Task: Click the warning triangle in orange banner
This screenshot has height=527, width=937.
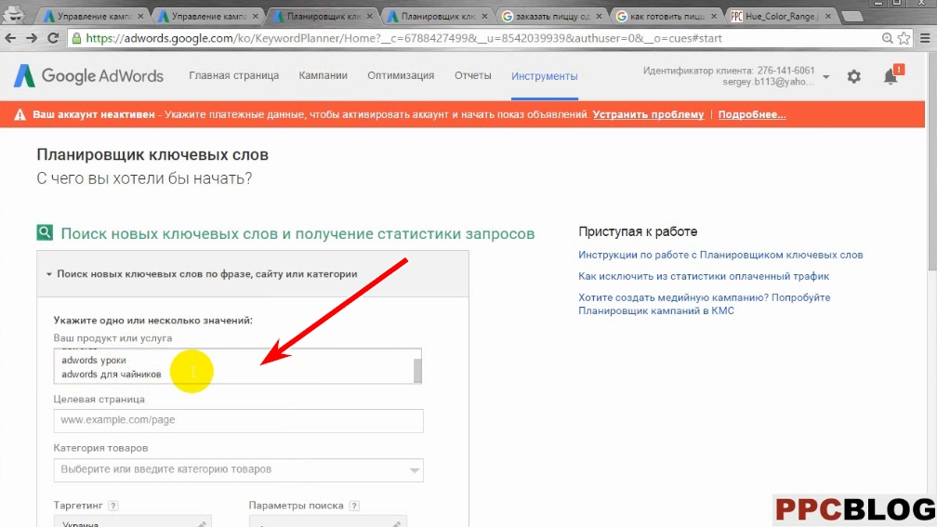Action: point(20,114)
